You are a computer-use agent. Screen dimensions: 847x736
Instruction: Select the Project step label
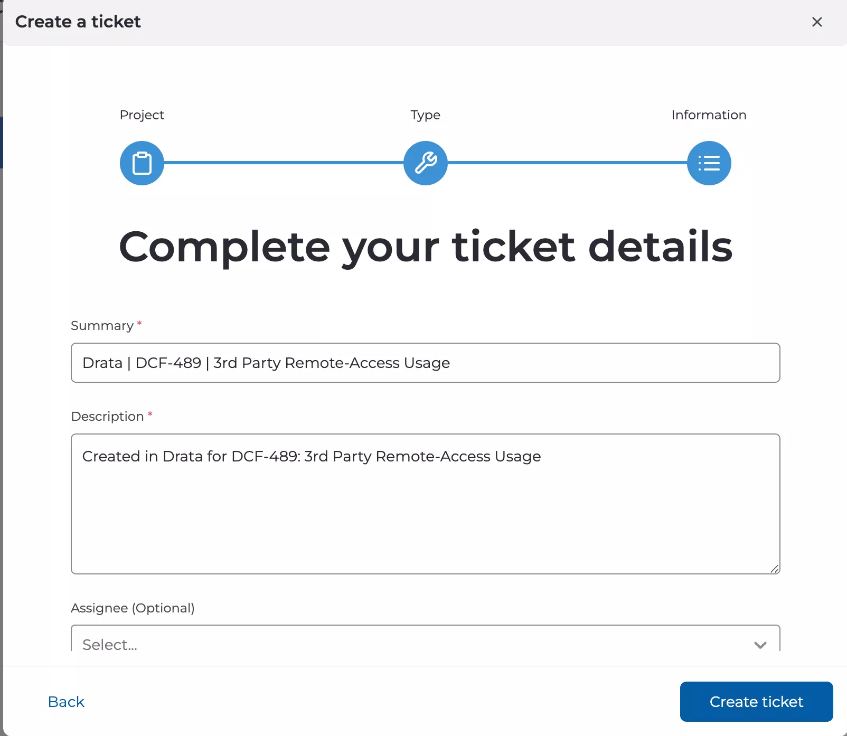coord(142,115)
